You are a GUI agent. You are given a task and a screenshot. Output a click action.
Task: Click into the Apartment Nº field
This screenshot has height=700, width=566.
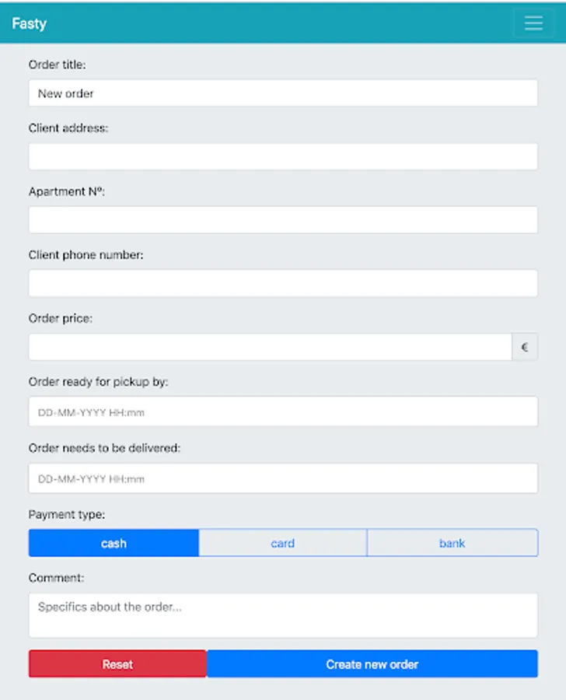pos(283,220)
